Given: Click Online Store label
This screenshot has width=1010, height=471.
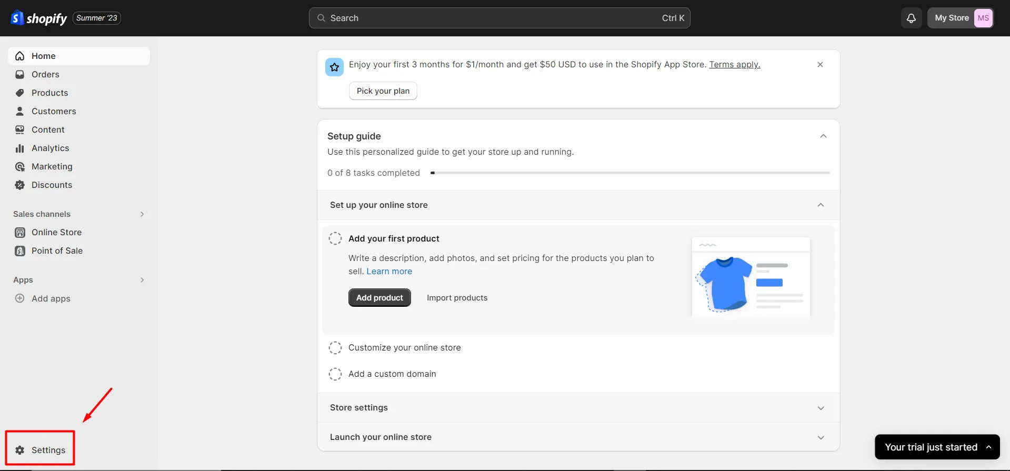Looking at the screenshot, I should tap(56, 232).
